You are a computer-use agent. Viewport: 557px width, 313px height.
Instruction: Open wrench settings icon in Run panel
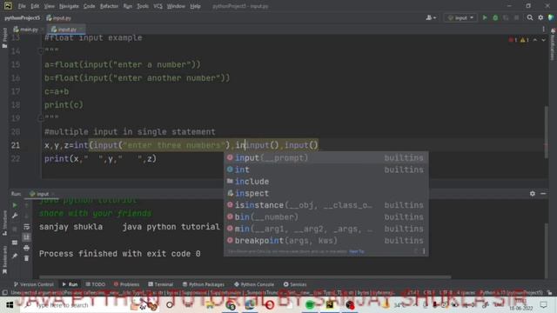pos(15,216)
